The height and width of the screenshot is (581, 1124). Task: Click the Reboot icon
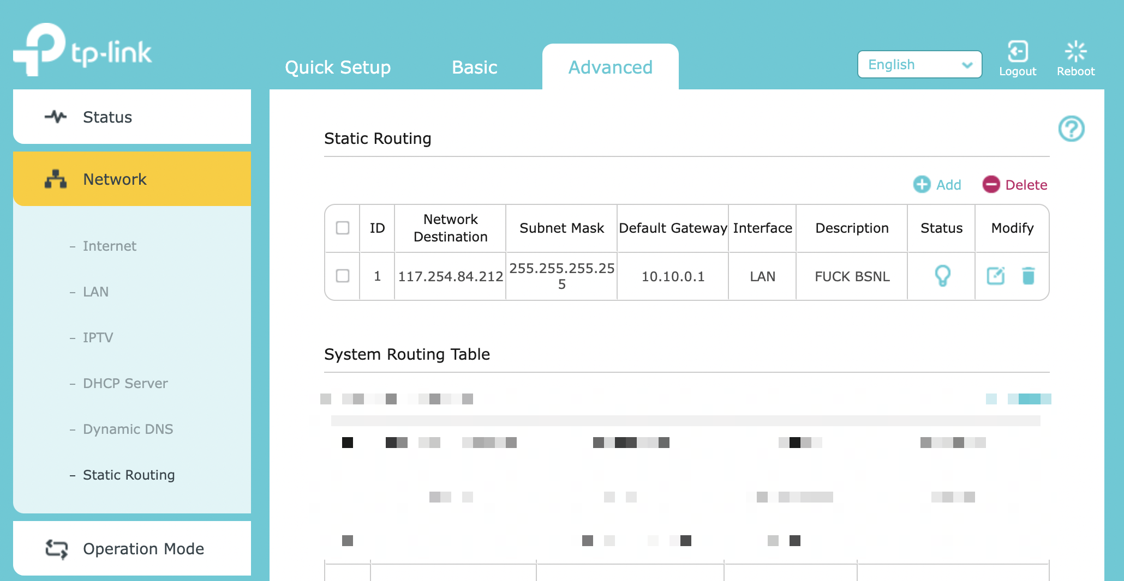[x=1075, y=52]
